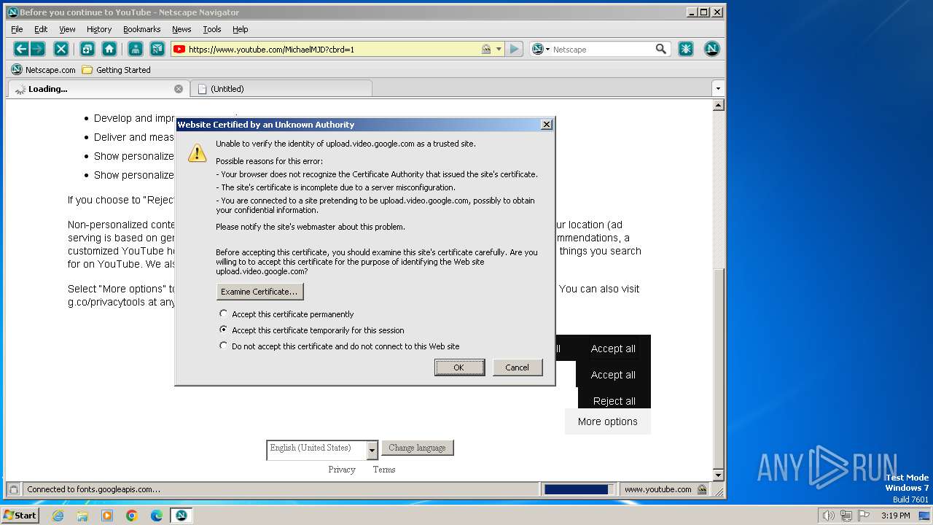
Task: Launch Windows Media Player from taskbar
Action: pos(107,516)
